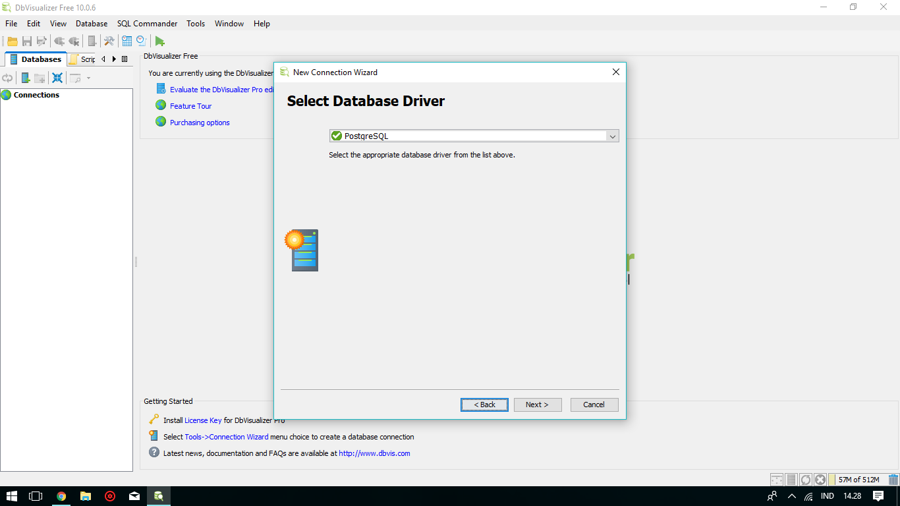The width and height of the screenshot is (900, 506).
Task: Open the http://www.dbvis.com link
Action: 374,453
